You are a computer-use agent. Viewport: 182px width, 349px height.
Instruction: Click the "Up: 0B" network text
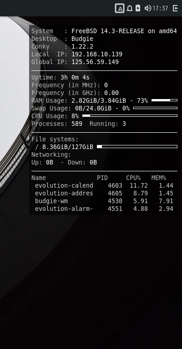[x=42, y=163]
